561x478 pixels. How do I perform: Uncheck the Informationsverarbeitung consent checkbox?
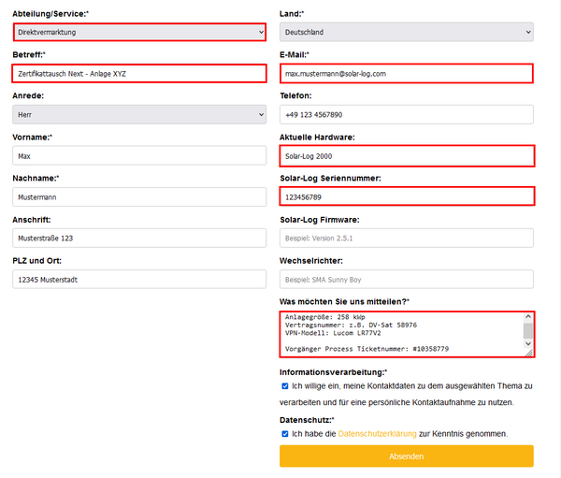point(285,386)
